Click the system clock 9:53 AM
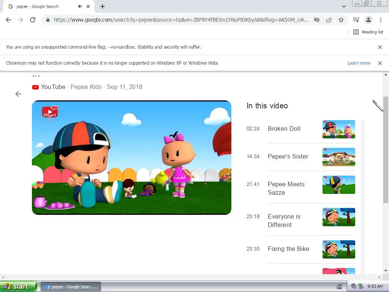This screenshot has width=389, height=292. (x=375, y=287)
